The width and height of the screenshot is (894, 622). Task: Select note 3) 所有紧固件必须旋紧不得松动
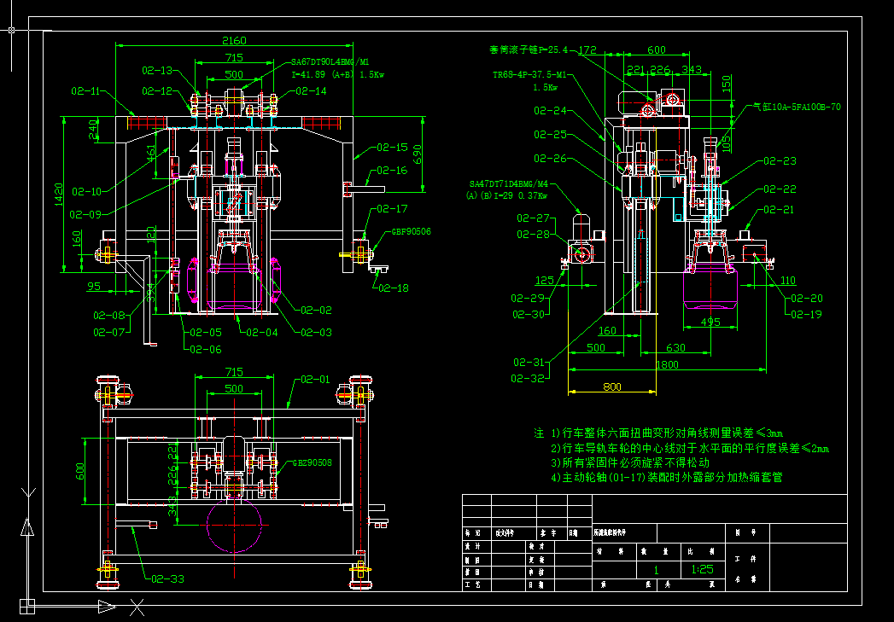630,462
